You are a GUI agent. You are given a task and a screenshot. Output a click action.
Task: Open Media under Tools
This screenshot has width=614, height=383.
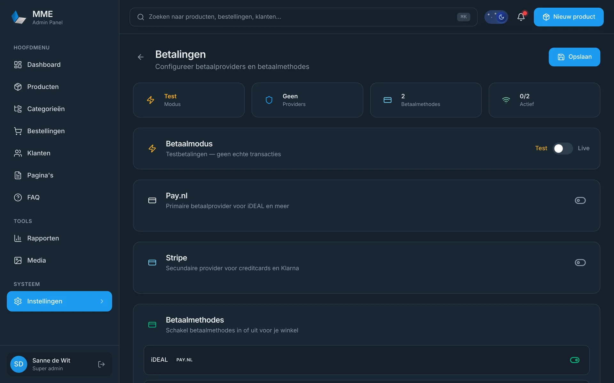pyautogui.click(x=59, y=260)
